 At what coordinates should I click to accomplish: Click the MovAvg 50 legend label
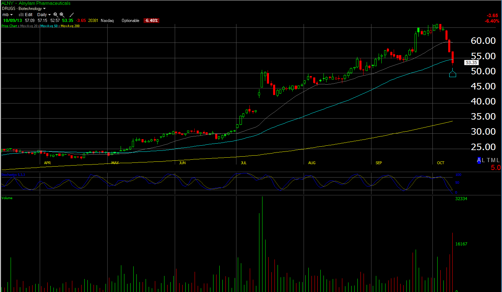tap(49, 26)
